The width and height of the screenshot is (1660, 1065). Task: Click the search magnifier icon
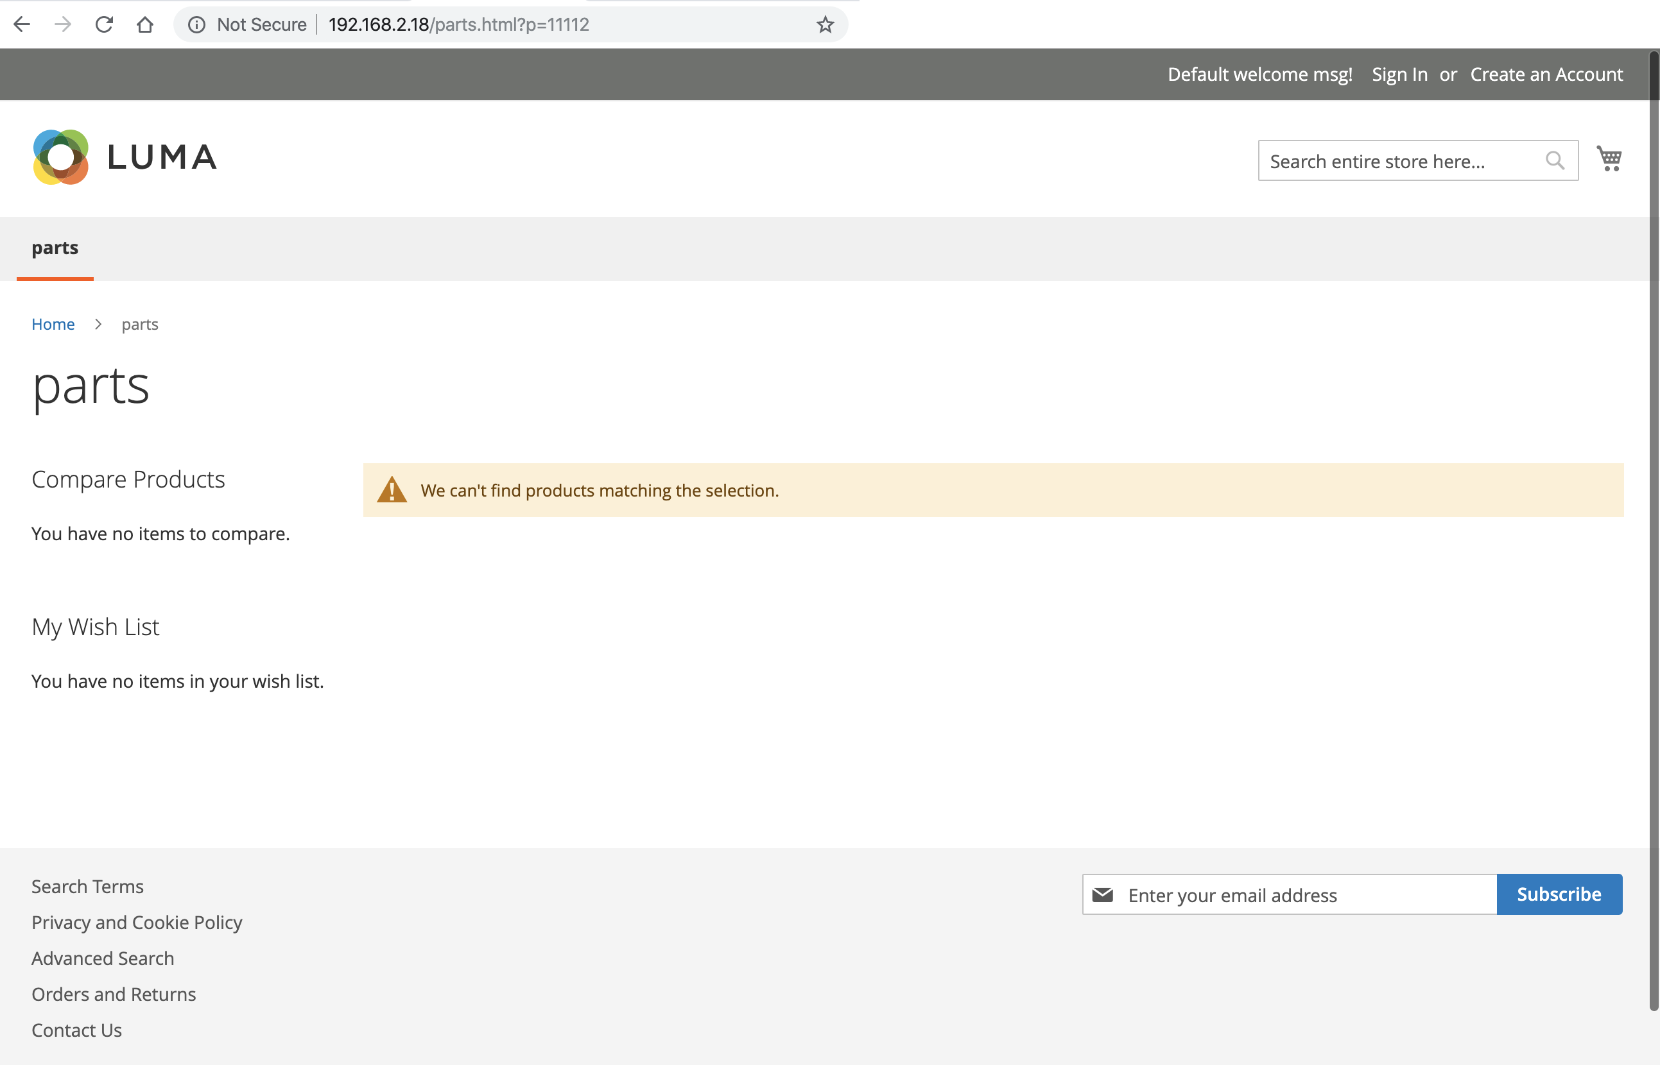click(x=1555, y=160)
